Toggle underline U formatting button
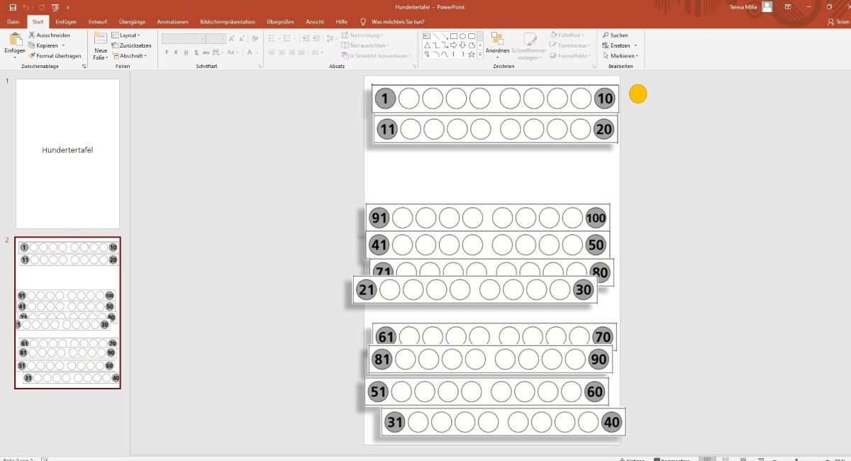Screen dimensions: 851x461 186,52
